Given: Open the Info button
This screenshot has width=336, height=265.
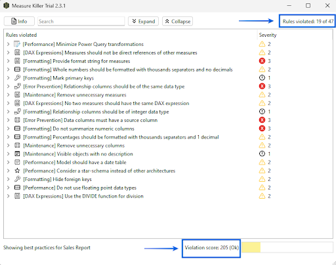Looking at the screenshot, I should [x=19, y=21].
